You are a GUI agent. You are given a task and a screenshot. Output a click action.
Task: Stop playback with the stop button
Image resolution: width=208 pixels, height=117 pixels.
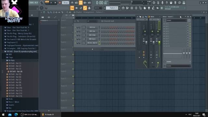[55, 3]
